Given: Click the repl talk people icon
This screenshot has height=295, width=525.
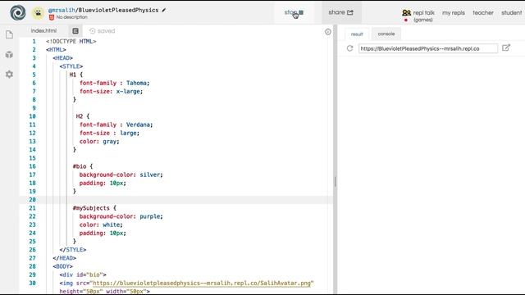Looking at the screenshot, I should [x=406, y=13].
